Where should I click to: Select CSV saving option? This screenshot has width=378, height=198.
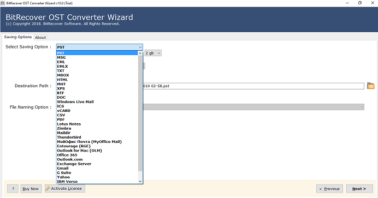pyautogui.click(x=97, y=115)
